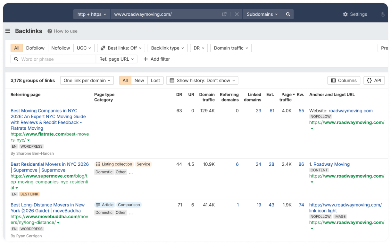This screenshot has width=391, height=244.
Task: Open roadwaymoving.com in new tab icon
Action: [x=224, y=14]
